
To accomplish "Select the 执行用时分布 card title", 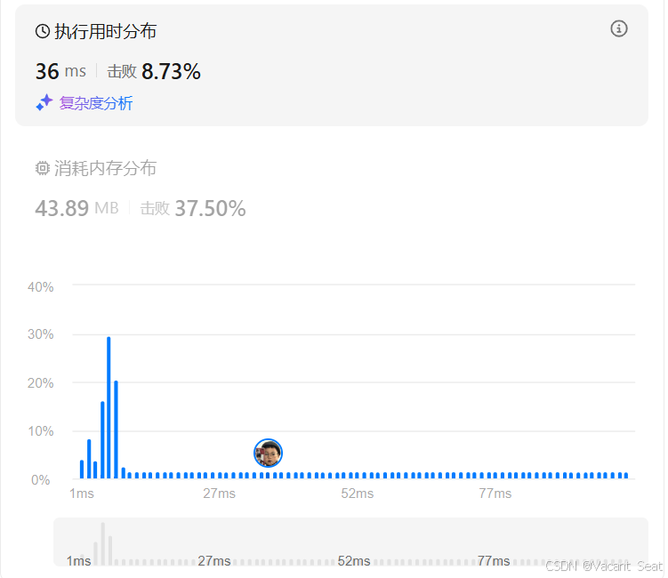I will click(x=105, y=31).
